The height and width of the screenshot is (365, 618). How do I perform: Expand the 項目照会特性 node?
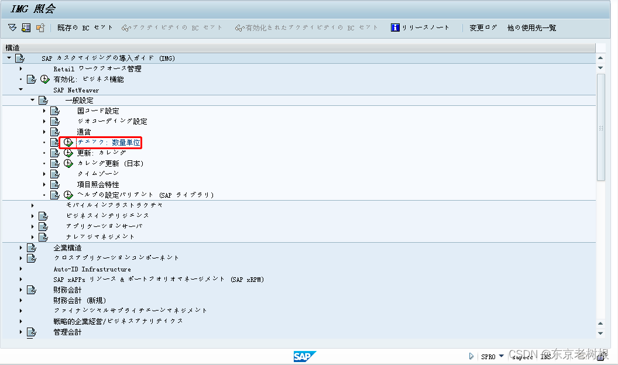[x=44, y=184]
